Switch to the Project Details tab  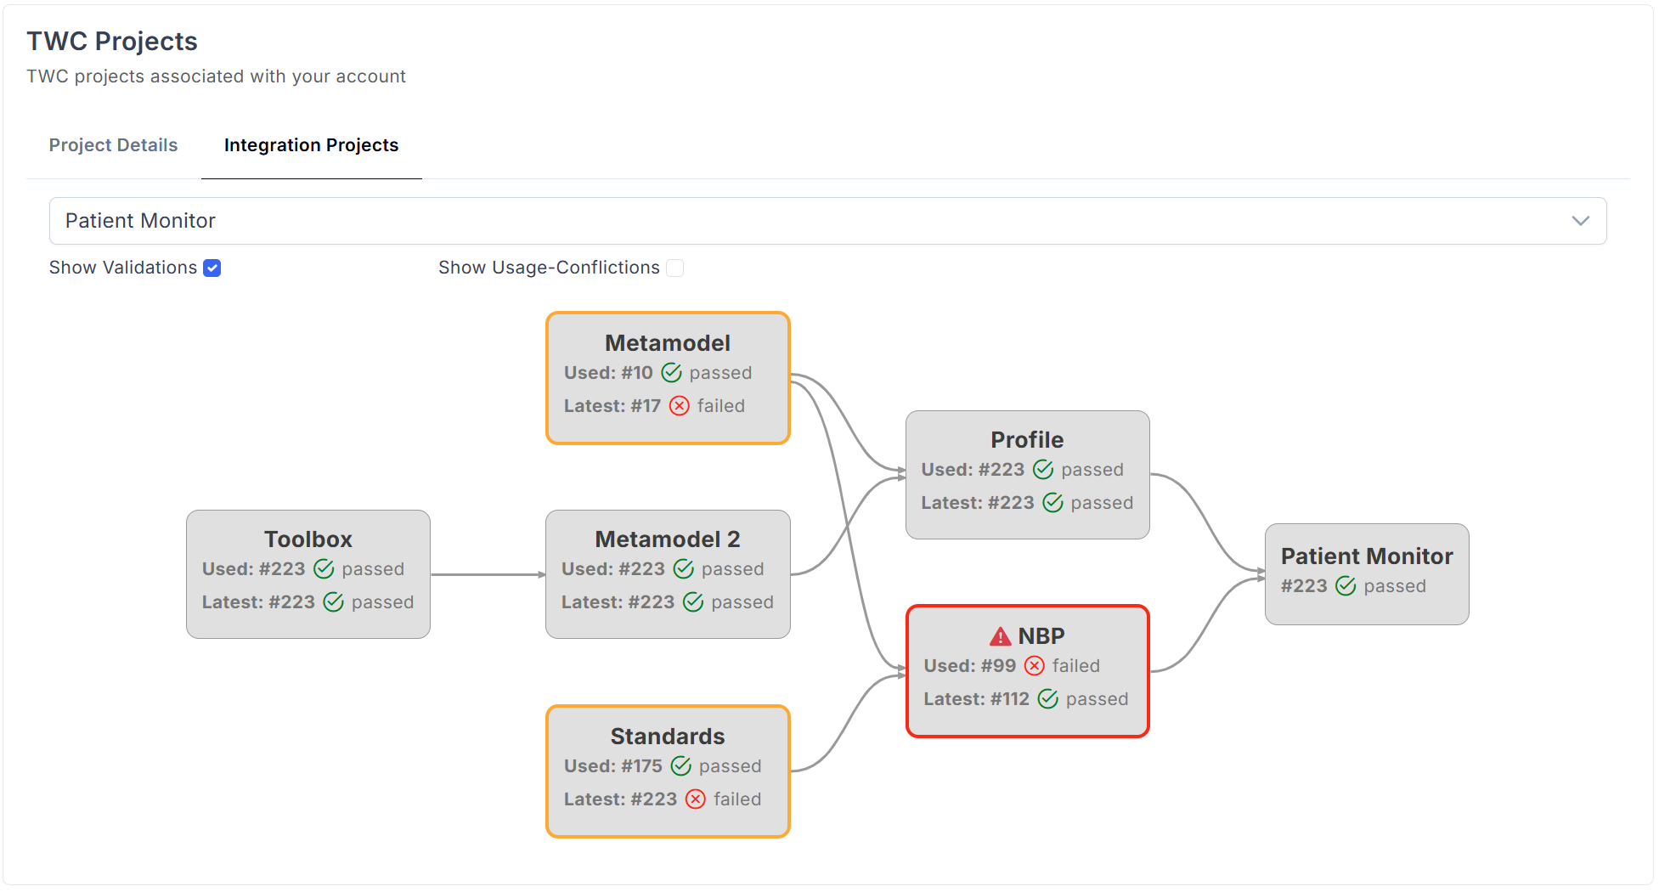[113, 145]
